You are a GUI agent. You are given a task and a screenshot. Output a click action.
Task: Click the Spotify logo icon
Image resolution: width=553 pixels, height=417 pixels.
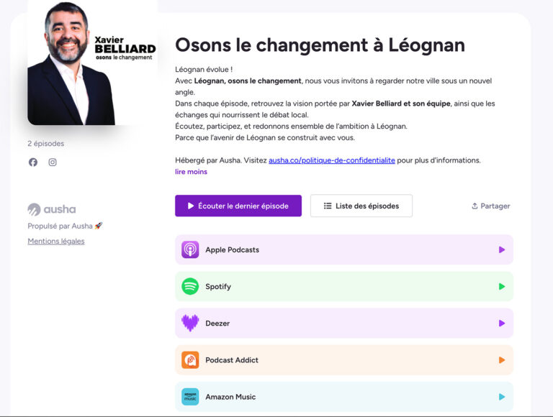click(190, 286)
